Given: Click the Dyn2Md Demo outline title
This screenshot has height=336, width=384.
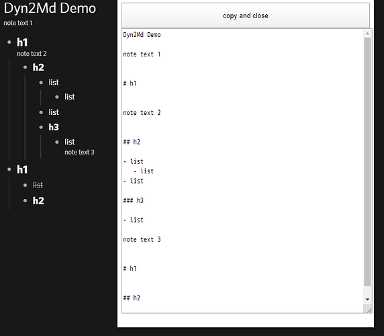Looking at the screenshot, I should 50,8.
